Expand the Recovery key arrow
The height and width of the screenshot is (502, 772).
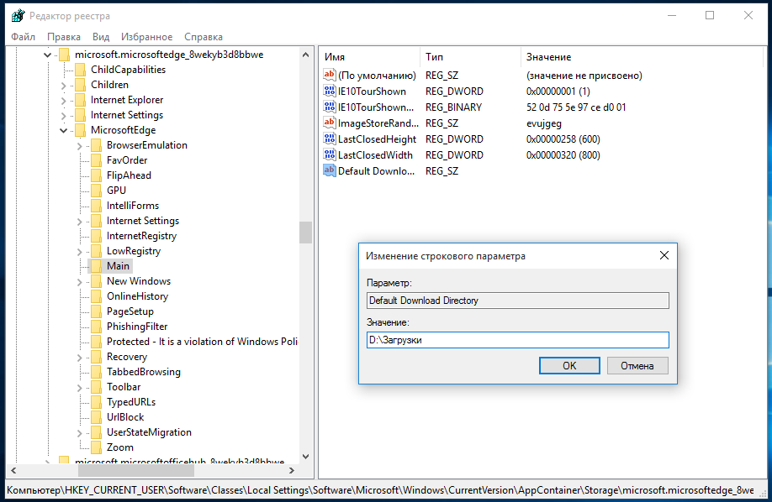[80, 358]
